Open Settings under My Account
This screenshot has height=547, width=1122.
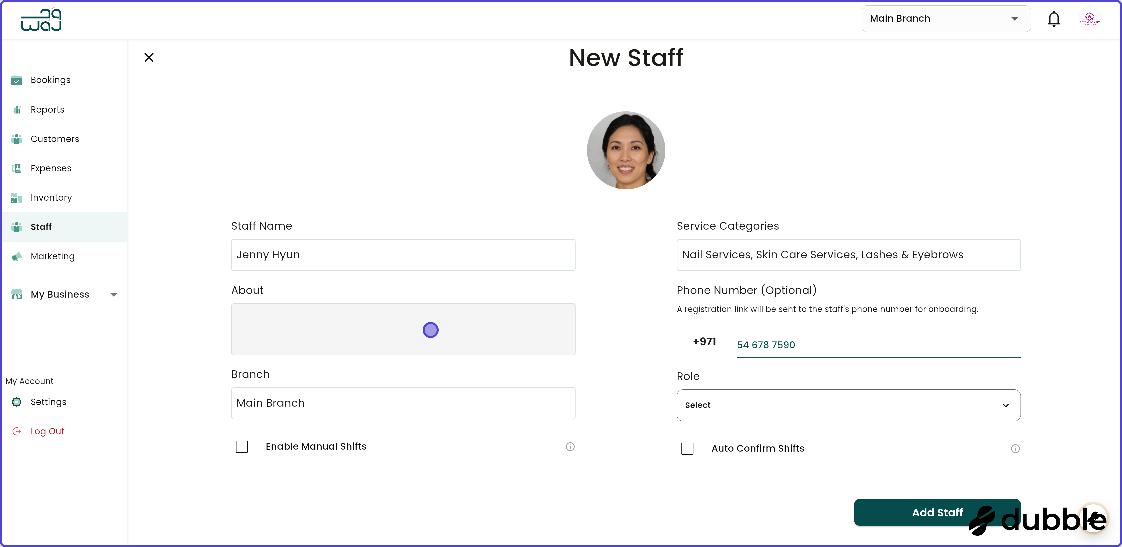tap(48, 402)
